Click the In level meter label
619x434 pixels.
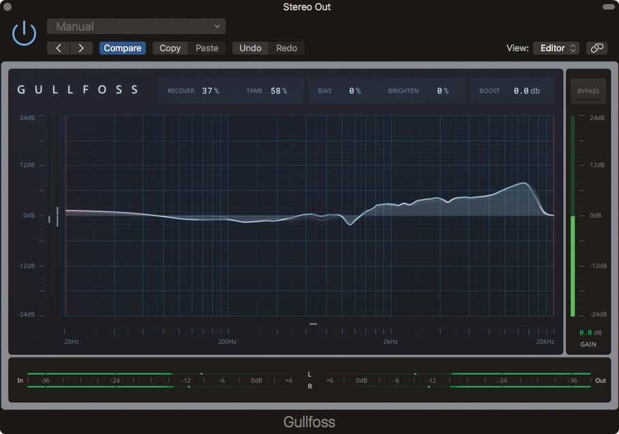(x=20, y=381)
